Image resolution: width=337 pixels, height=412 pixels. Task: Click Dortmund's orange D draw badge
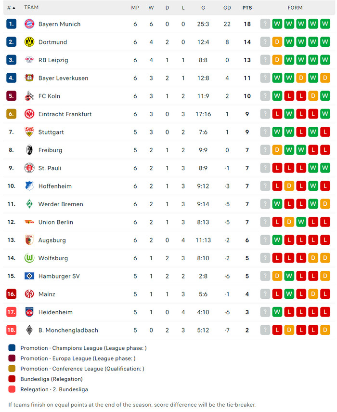point(277,42)
